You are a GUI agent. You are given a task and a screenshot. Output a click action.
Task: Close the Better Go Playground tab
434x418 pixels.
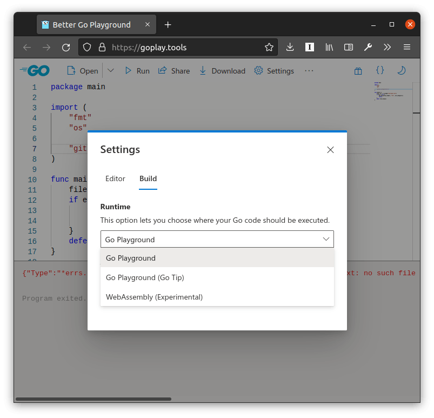pyautogui.click(x=148, y=24)
